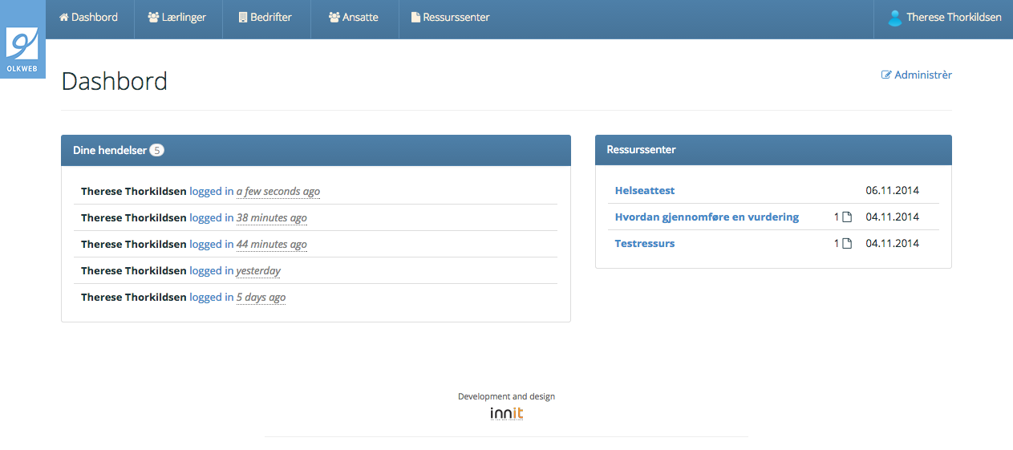Click the document icon in the Testressurs row
Viewport: 1013px width, 450px height.
pyautogui.click(x=846, y=244)
